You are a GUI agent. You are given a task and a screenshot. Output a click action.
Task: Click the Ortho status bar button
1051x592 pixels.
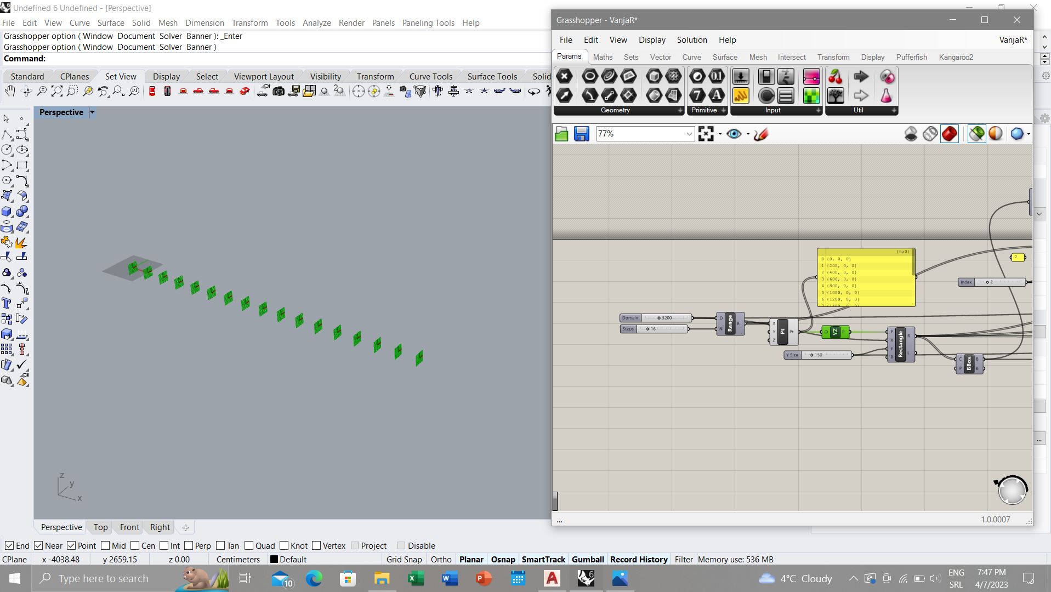click(x=441, y=560)
